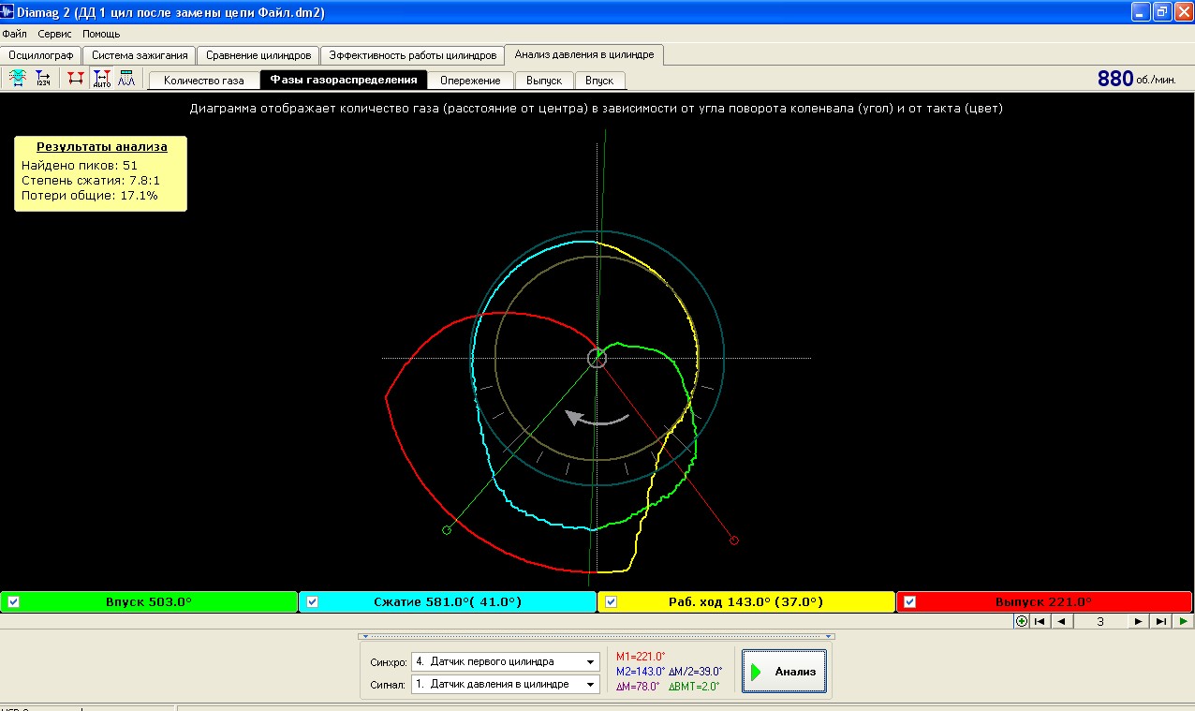Click the waveform peaks toolbar icon

point(125,79)
